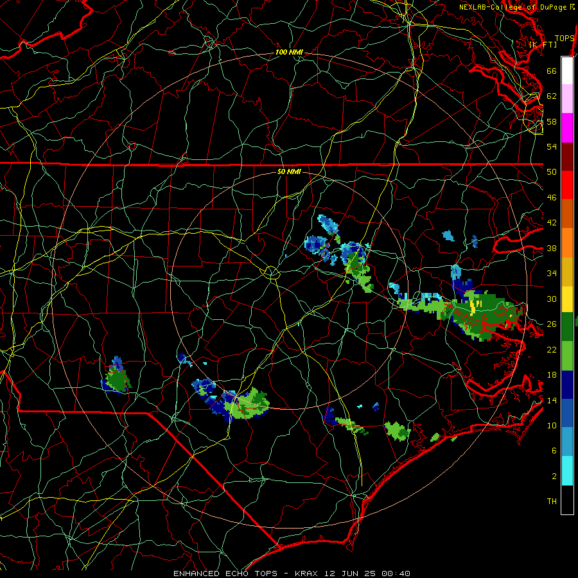The width and height of the screenshot is (578, 578).
Task: Click the 18 legend value
Action: [x=552, y=374]
